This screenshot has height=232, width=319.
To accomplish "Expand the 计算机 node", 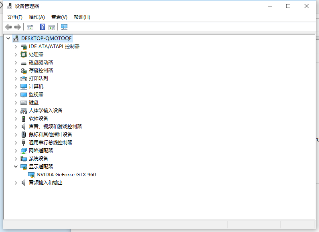I will tap(16, 87).
